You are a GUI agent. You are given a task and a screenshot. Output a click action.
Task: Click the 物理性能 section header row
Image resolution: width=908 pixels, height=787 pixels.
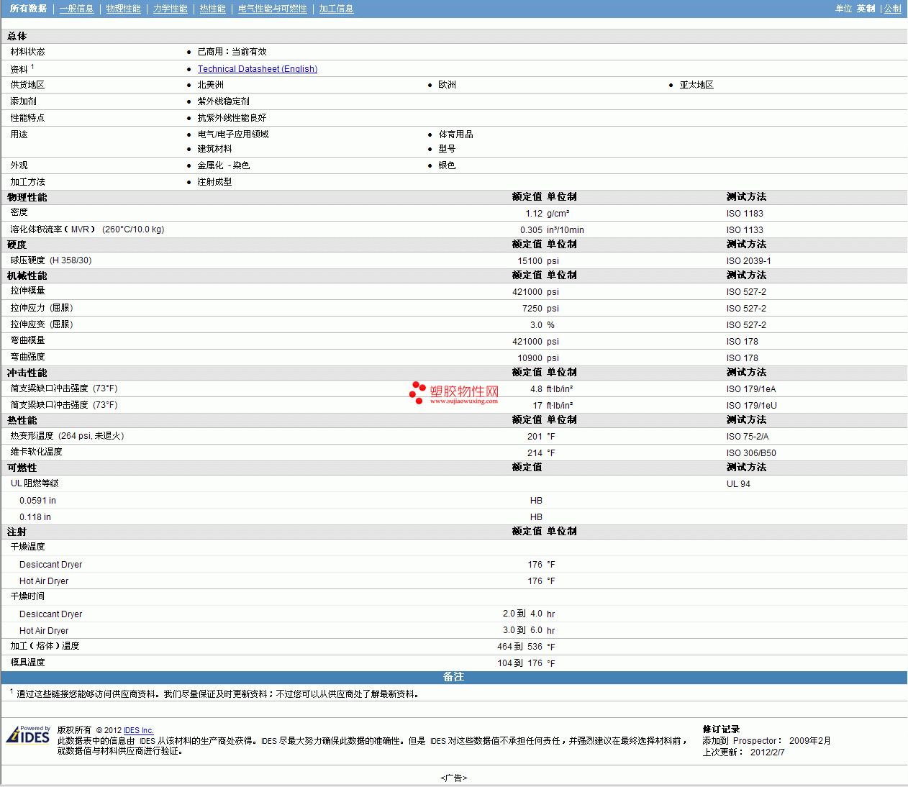(x=27, y=197)
